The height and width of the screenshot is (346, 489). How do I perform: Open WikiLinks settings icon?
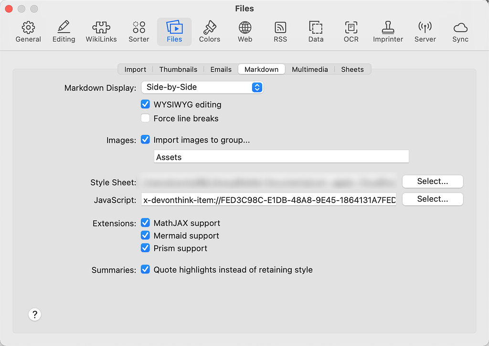coord(101,31)
